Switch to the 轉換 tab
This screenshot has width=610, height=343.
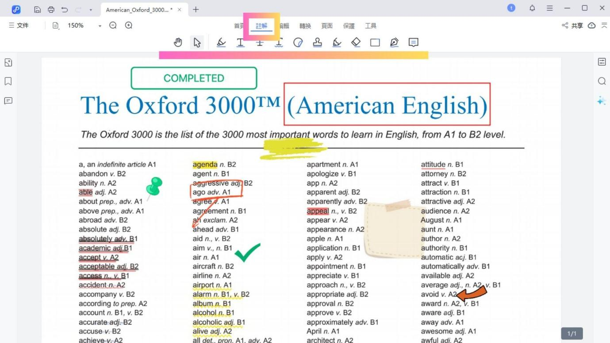point(305,26)
